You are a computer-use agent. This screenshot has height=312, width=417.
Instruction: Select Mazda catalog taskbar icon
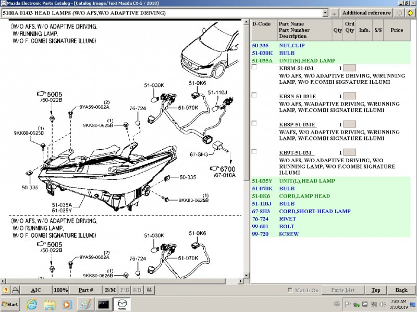click(x=122, y=304)
